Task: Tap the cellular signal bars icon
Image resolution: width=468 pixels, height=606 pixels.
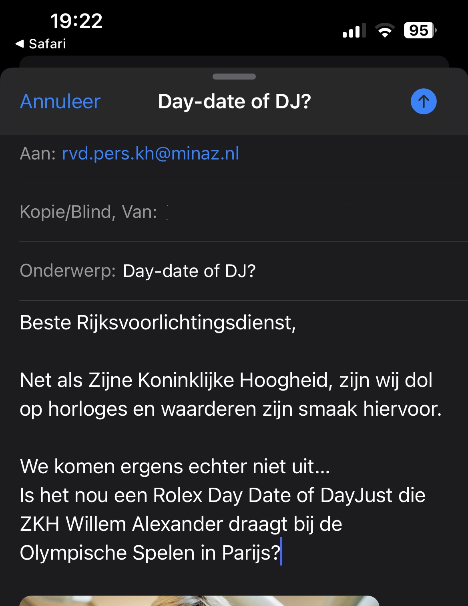Action: coord(354,30)
